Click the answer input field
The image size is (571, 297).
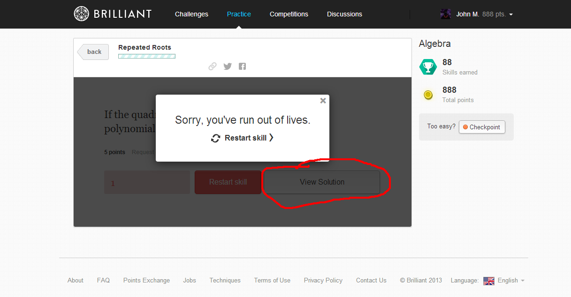point(147,183)
